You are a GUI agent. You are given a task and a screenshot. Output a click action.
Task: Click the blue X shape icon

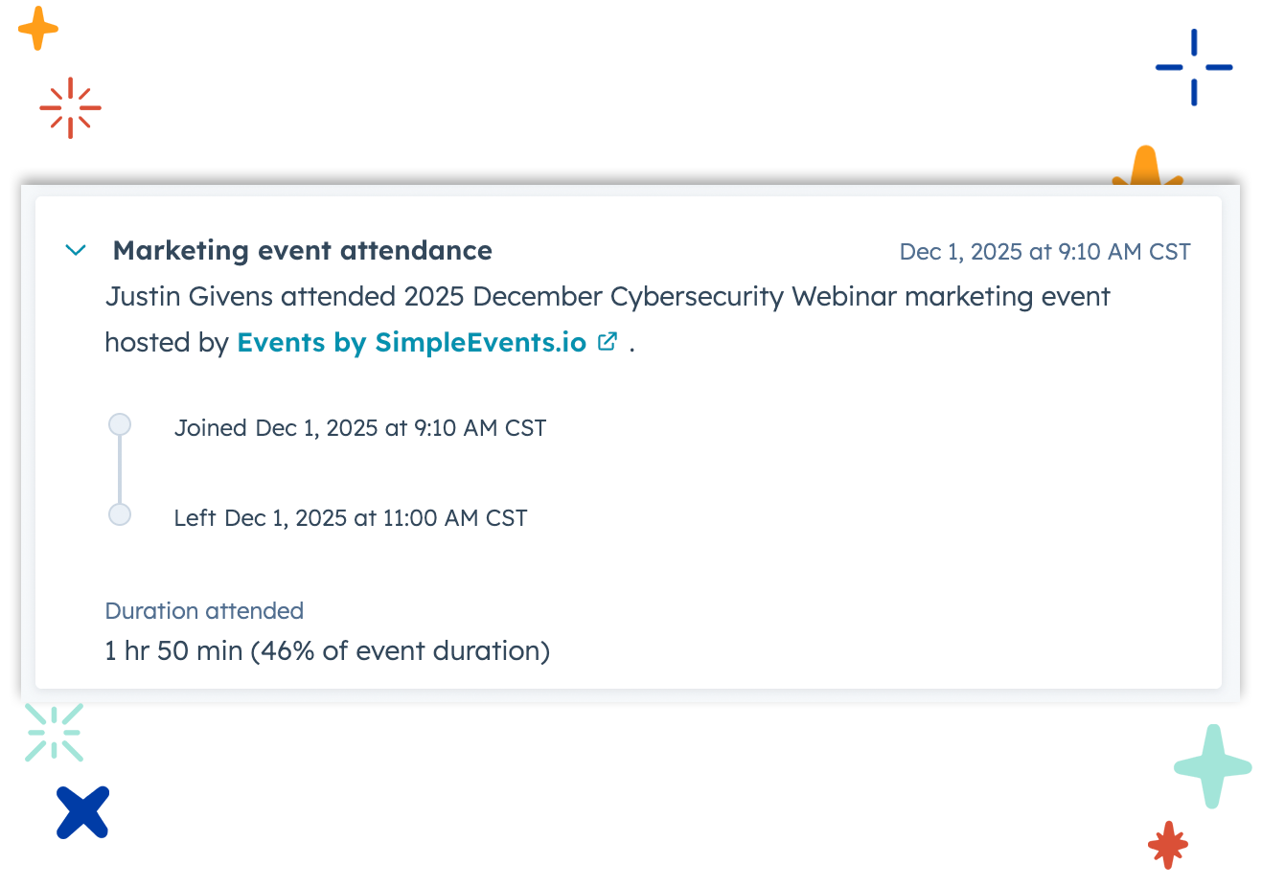82,812
